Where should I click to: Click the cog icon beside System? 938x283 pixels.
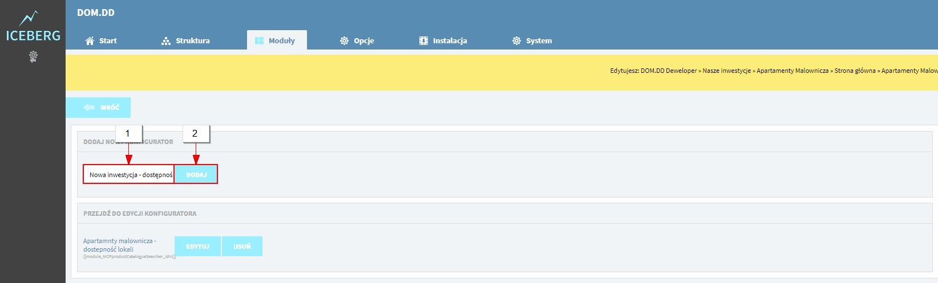pos(516,40)
